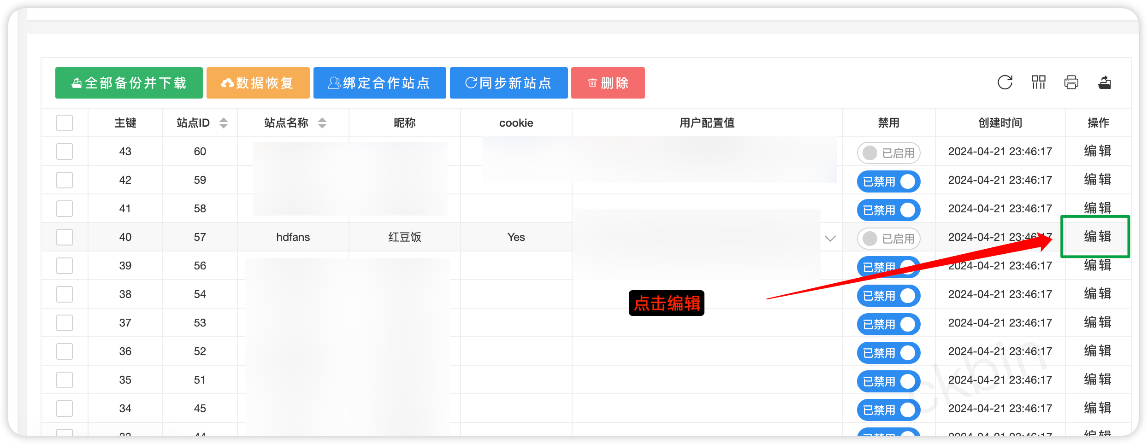Toggle 已禁用 switch for row 36

coord(889,353)
